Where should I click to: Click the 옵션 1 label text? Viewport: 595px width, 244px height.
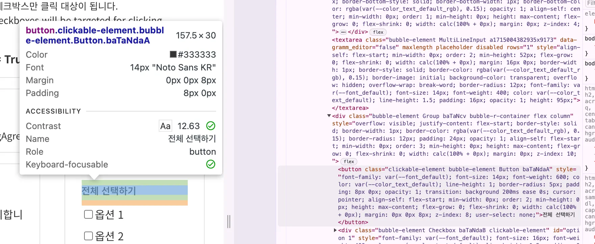(109, 215)
